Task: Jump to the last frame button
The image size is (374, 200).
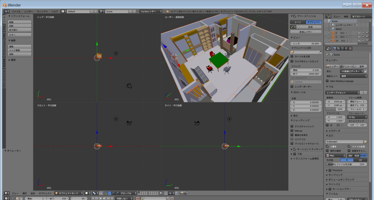Action: 112,198
